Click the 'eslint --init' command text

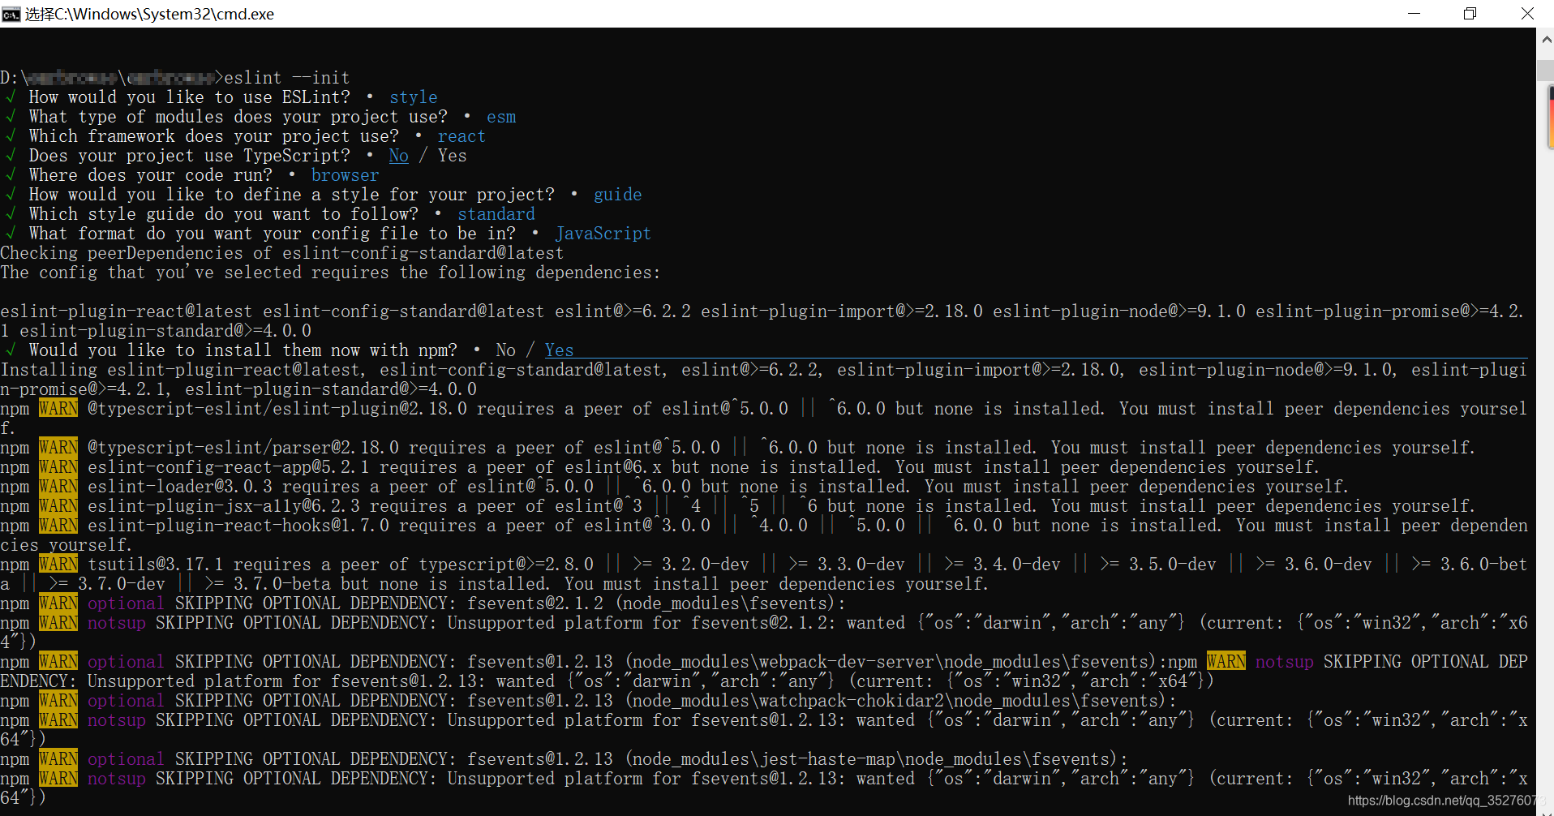287,78
